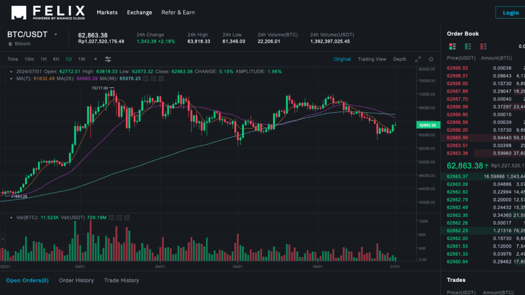This screenshot has height=295, width=525.
Task: Open Refer & Earn page
Action: (x=178, y=12)
